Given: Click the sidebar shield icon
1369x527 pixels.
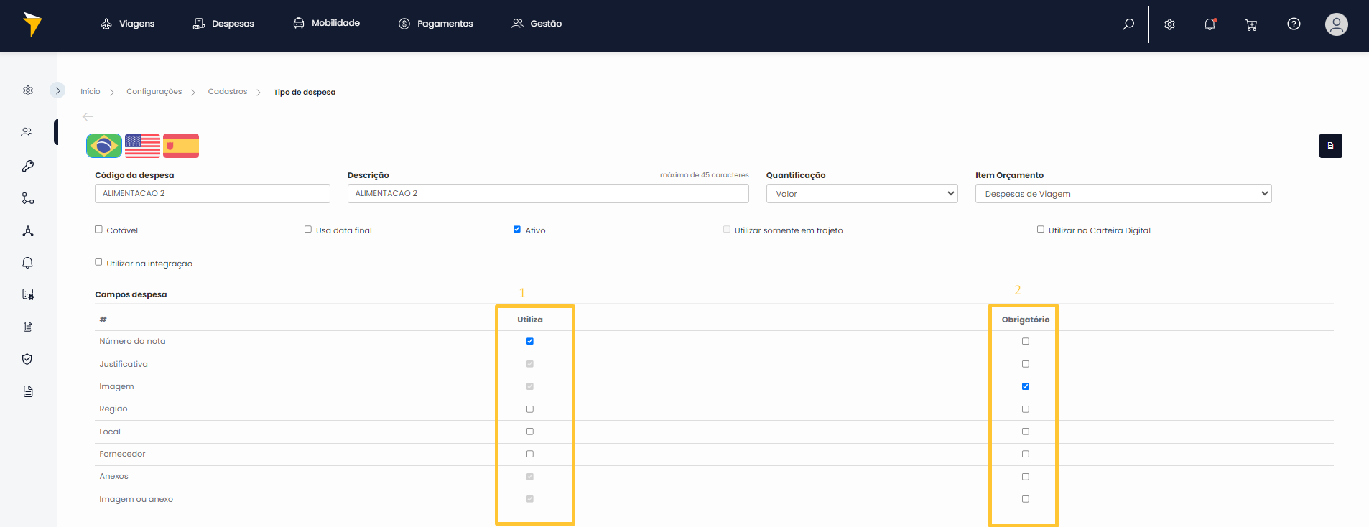Looking at the screenshot, I should click(x=28, y=359).
